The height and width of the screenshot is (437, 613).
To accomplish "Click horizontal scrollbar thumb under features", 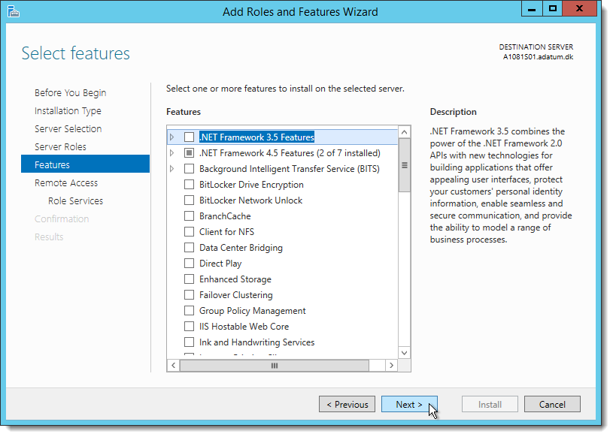I will point(275,366).
